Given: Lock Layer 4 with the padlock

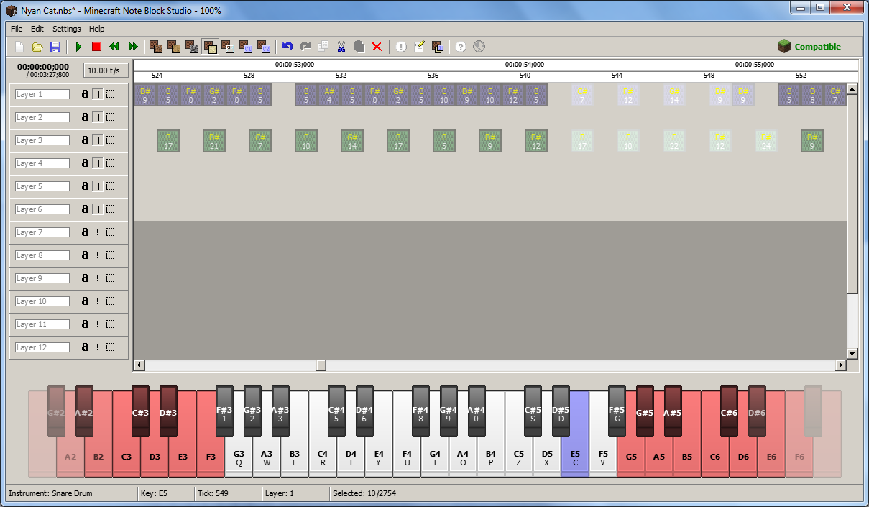Looking at the screenshot, I should tap(85, 163).
